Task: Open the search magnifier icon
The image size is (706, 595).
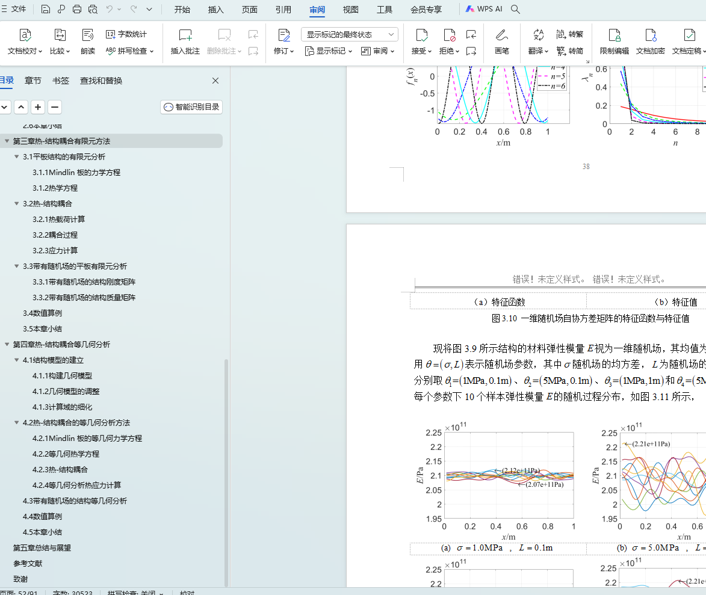Action: click(516, 9)
